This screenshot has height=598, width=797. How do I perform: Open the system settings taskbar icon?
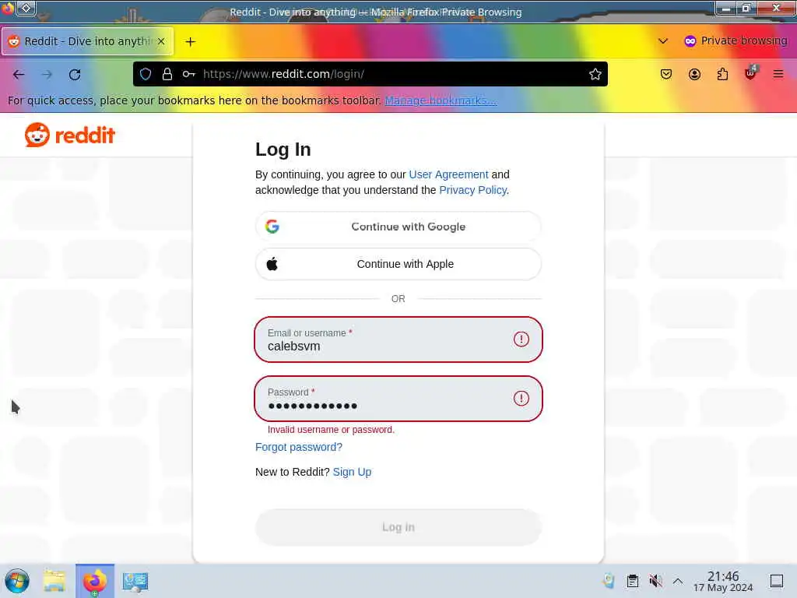pos(135,582)
